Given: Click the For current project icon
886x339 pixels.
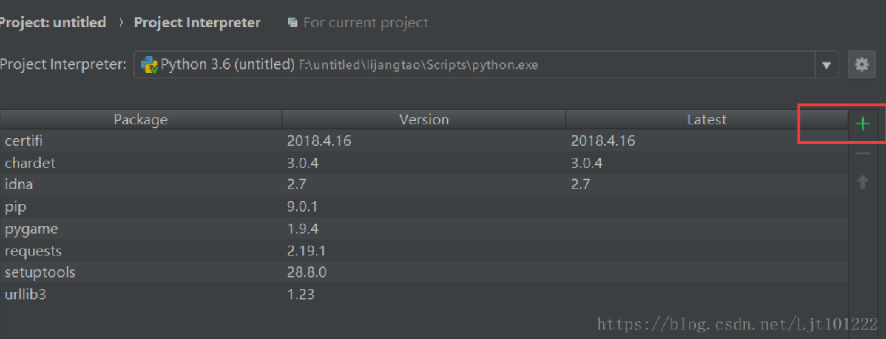Looking at the screenshot, I should point(293,23).
